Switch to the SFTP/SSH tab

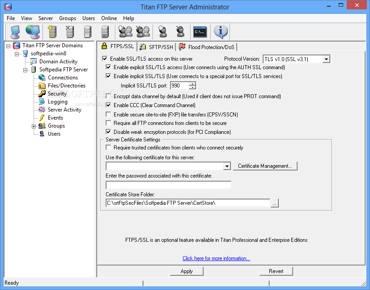(157, 47)
